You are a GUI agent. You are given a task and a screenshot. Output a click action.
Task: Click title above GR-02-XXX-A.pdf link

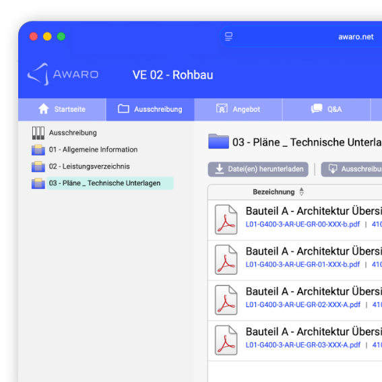click(x=314, y=291)
